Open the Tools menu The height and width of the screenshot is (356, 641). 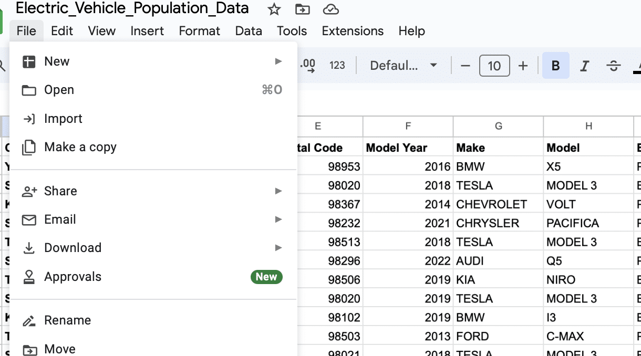[x=292, y=31]
